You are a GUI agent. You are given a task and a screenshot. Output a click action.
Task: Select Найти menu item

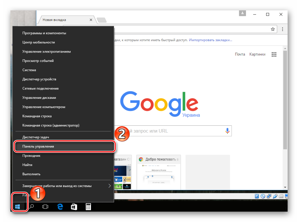pyautogui.click(x=63, y=165)
